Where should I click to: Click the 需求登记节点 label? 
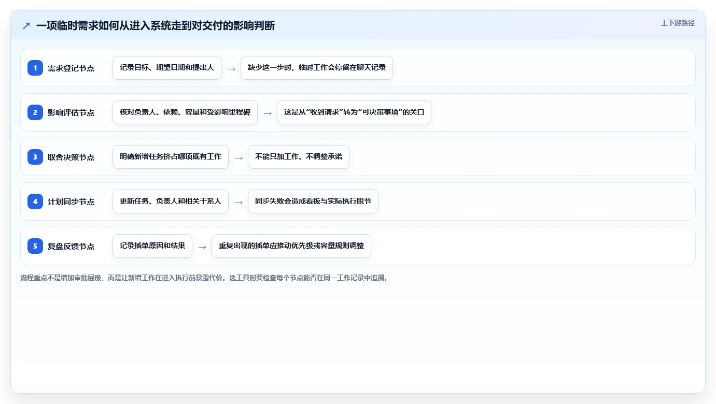[71, 68]
